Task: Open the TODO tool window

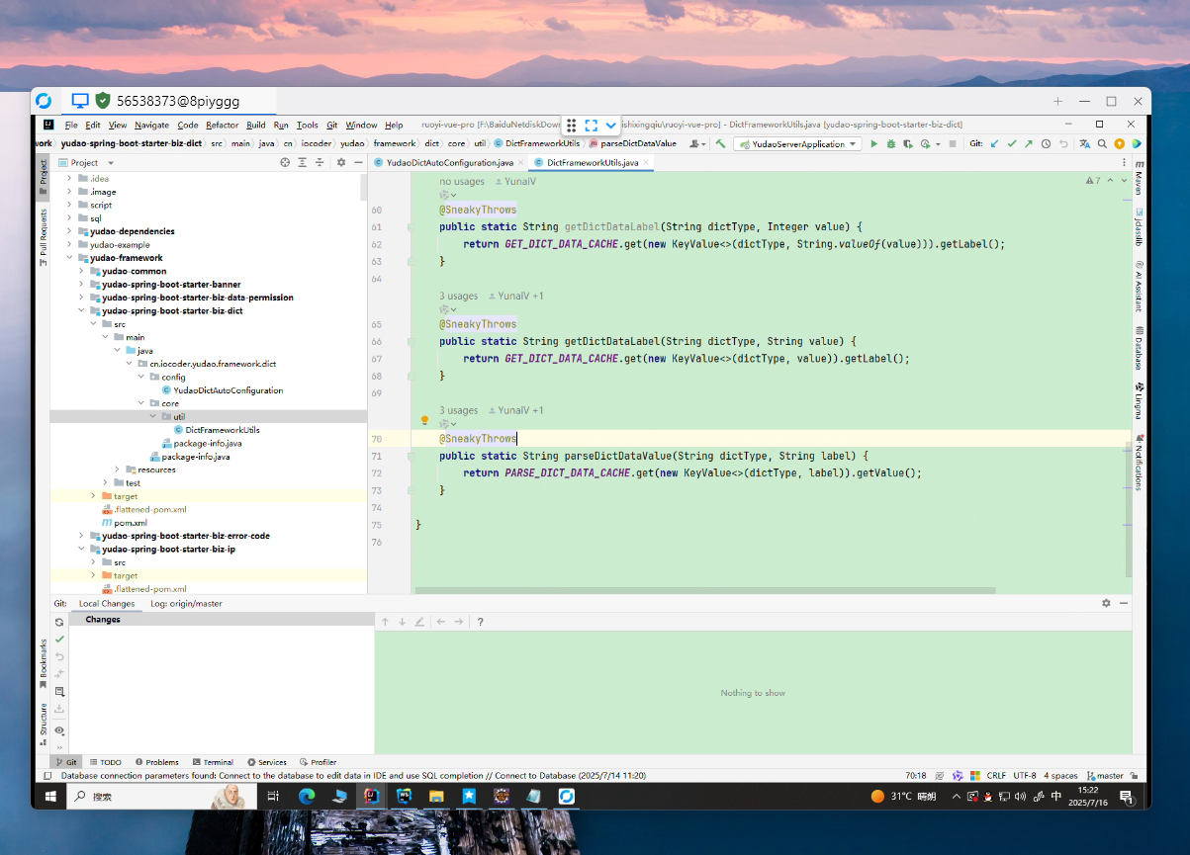Action: (105, 762)
